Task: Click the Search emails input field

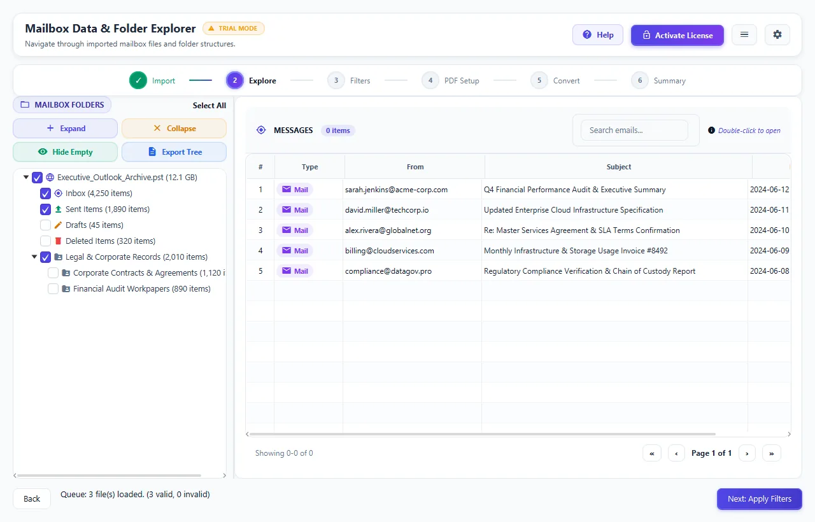Action: coord(634,130)
